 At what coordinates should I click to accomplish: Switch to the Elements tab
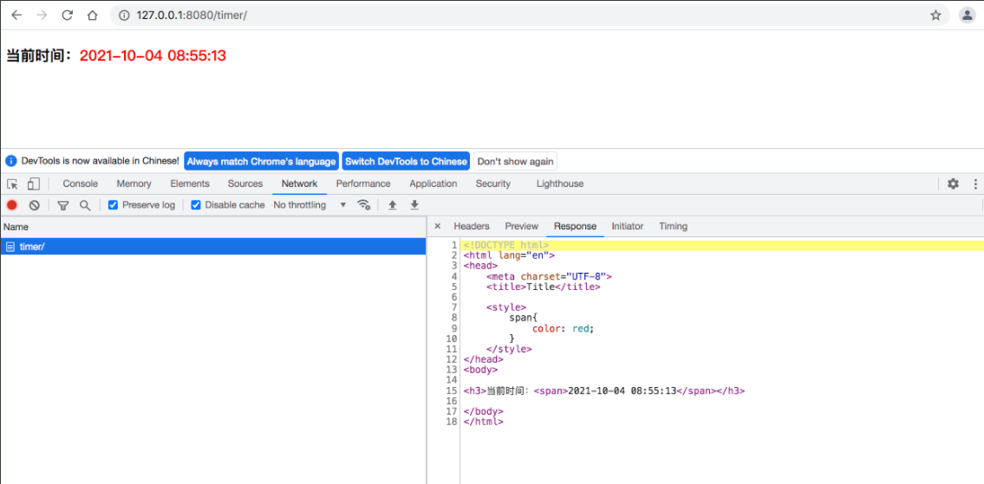tap(190, 184)
